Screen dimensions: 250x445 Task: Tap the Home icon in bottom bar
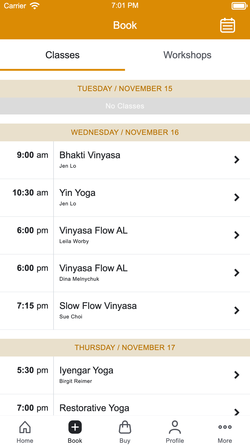(25, 427)
